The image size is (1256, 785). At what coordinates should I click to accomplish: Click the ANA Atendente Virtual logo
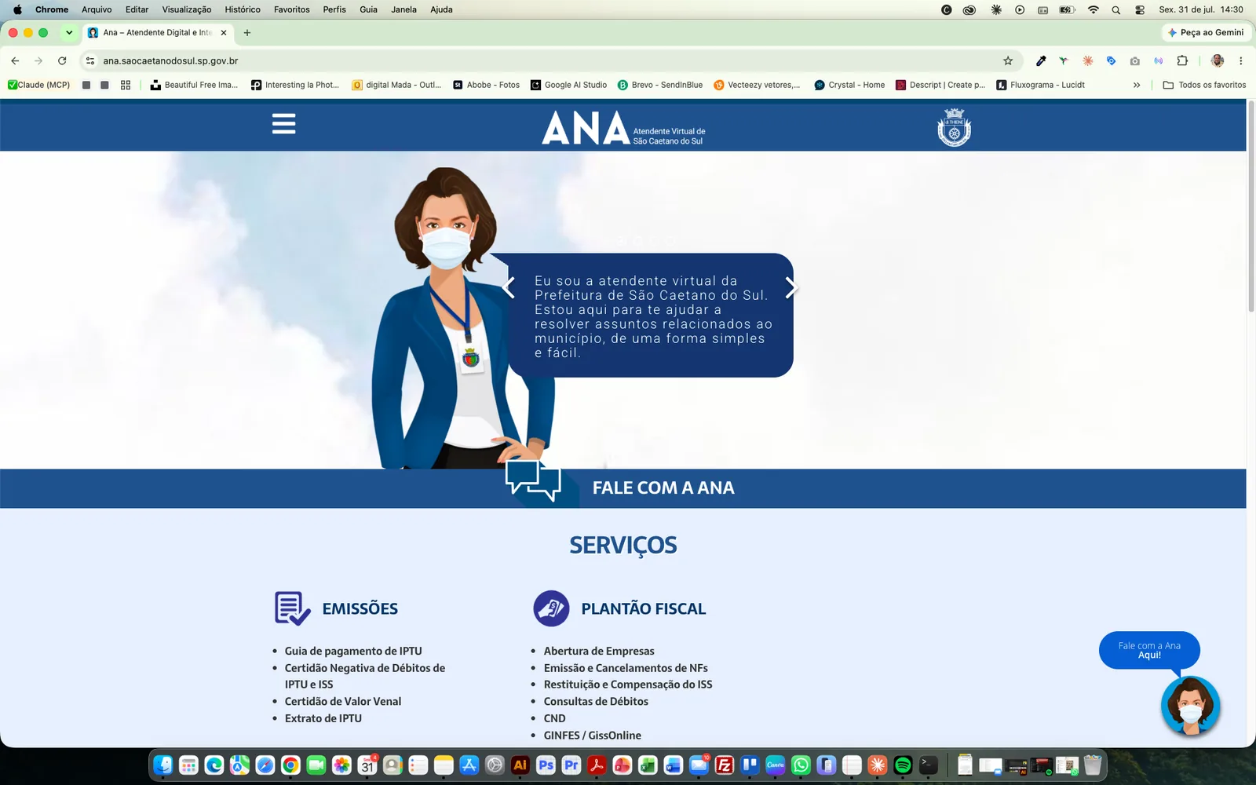[x=623, y=127]
